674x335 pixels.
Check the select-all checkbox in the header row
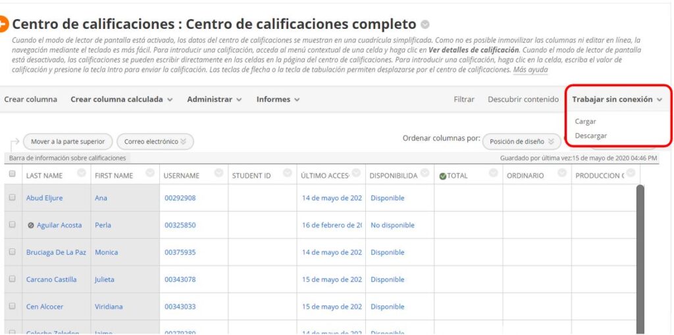[x=12, y=174]
